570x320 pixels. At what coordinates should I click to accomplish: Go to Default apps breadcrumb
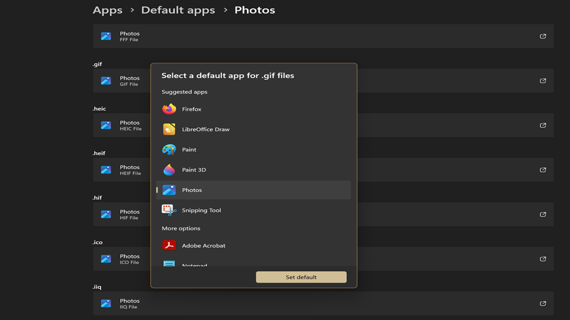[178, 10]
